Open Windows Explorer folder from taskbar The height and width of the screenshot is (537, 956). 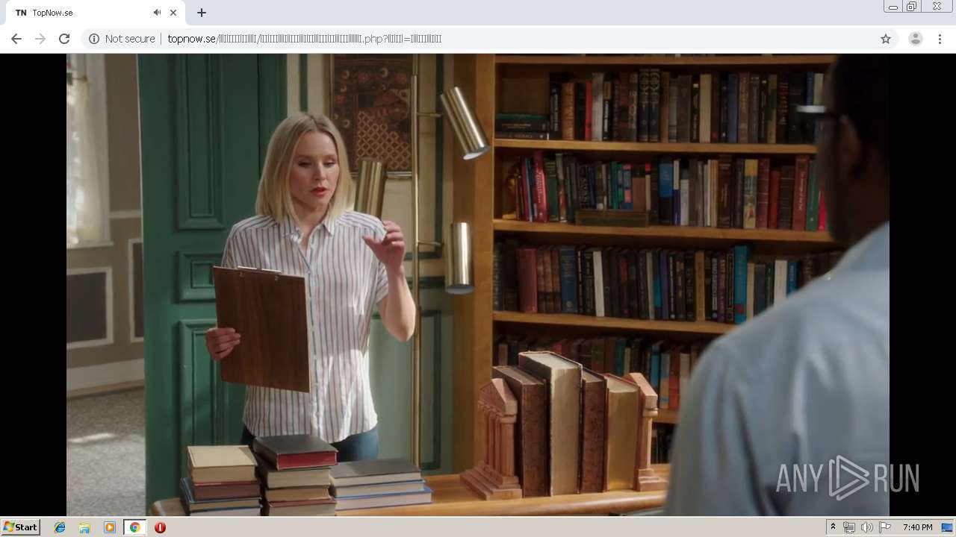tap(84, 527)
